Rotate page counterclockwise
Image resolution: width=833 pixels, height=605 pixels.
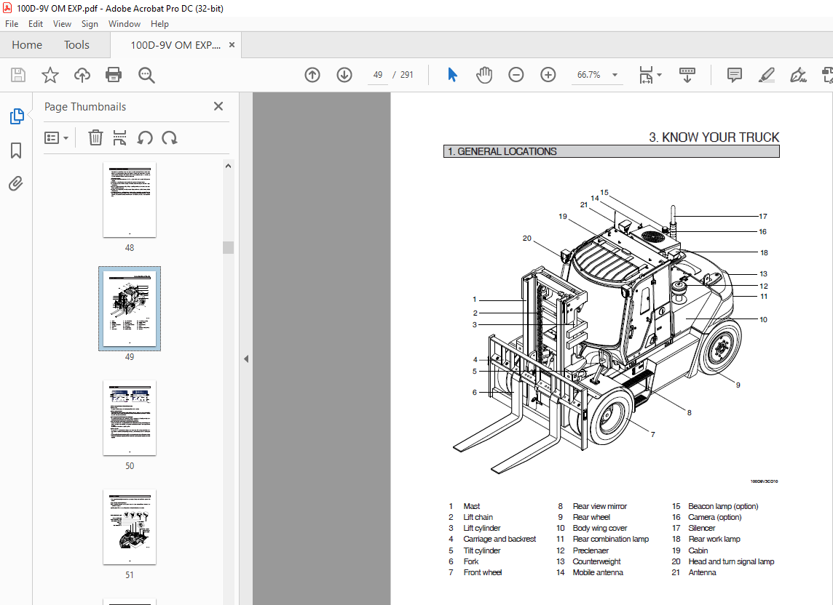(x=145, y=138)
